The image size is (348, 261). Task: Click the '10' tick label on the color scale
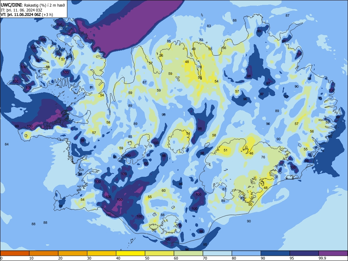pos(31,258)
